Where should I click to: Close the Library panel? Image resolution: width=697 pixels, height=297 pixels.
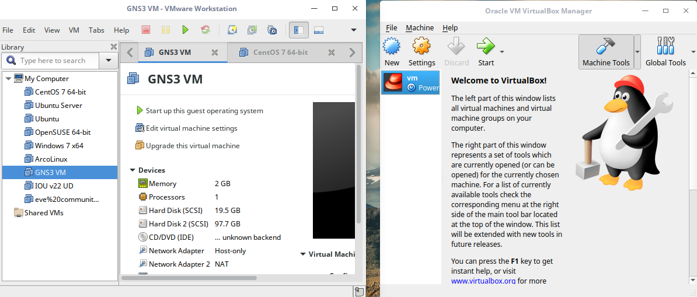113,47
